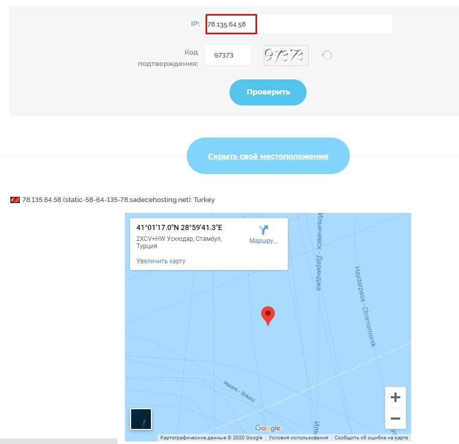Open Сообщить об ошибке на карте link
Screen dimensions: 459x444
tap(371, 438)
